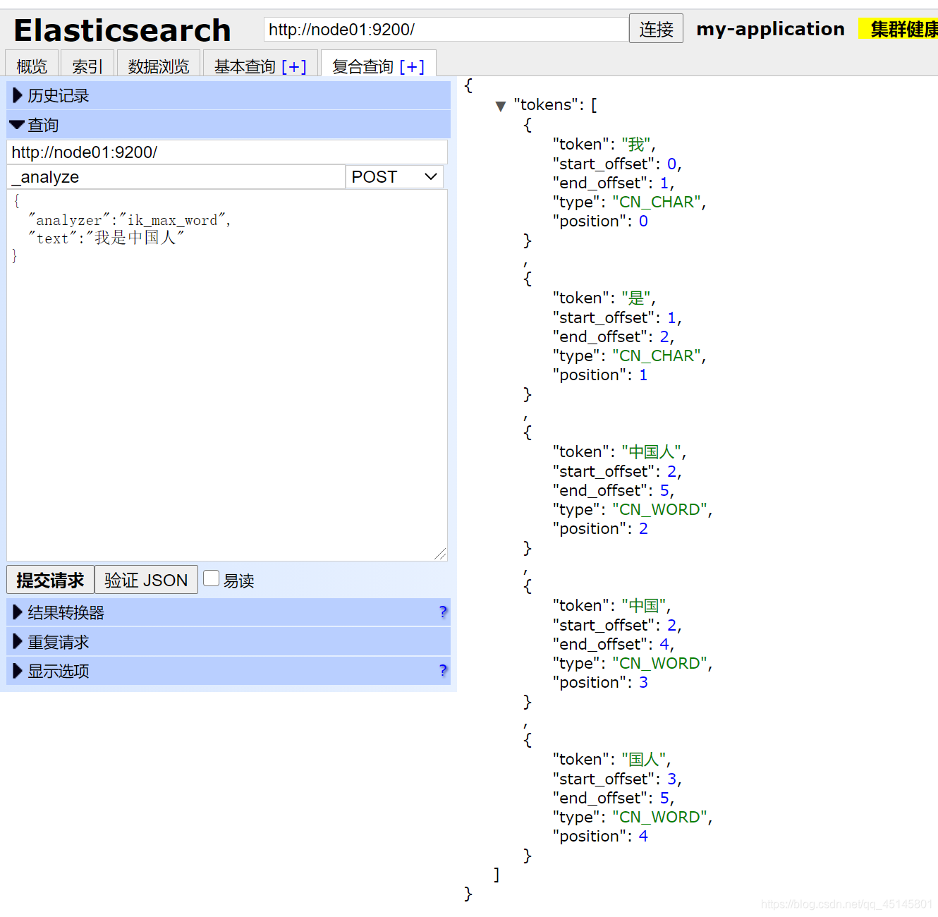The width and height of the screenshot is (938, 917).
Task: Open the POST method dropdown
Action: (394, 176)
